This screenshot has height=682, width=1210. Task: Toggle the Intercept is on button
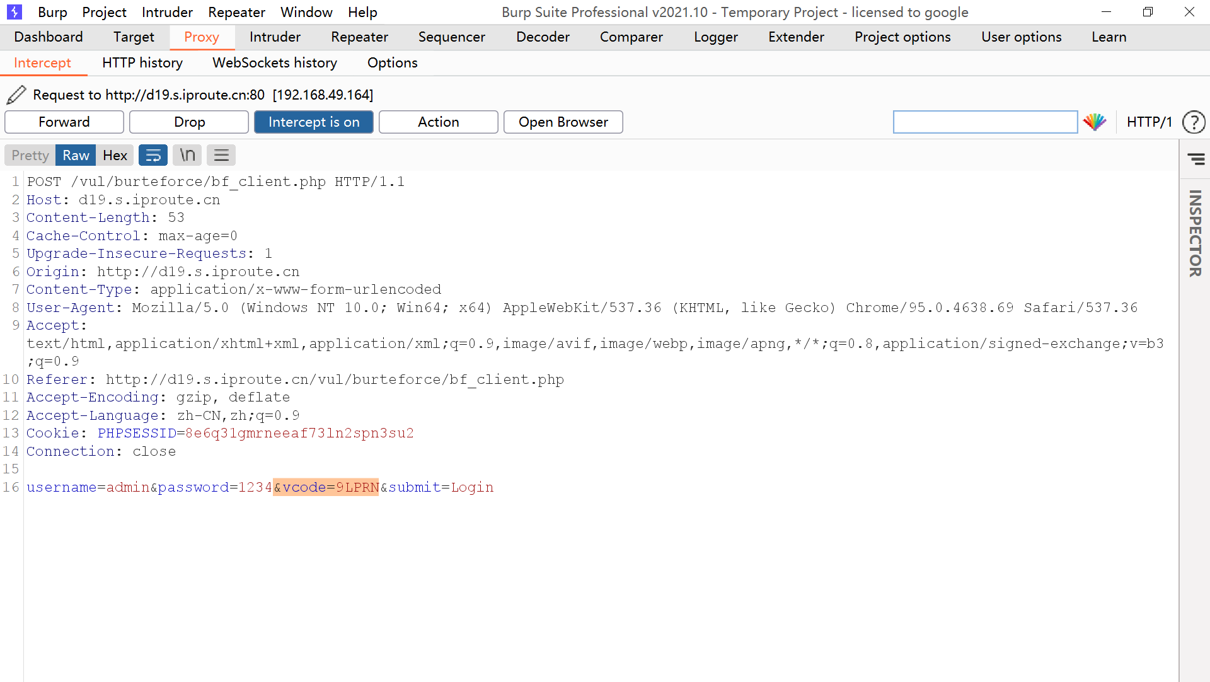313,122
